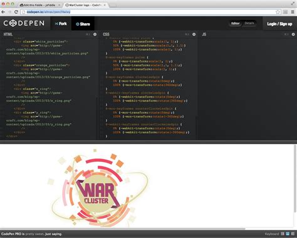The height and width of the screenshot is (238, 297).
Task: Open HTML panel settings gear
Action: (95, 34)
